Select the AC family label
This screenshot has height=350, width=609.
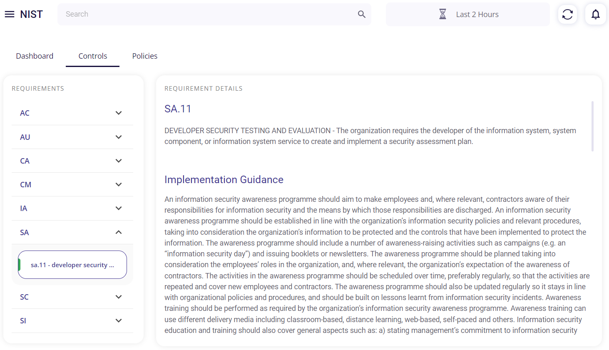coord(25,113)
